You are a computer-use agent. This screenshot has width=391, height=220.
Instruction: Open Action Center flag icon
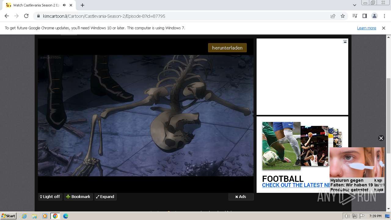coord(362,216)
